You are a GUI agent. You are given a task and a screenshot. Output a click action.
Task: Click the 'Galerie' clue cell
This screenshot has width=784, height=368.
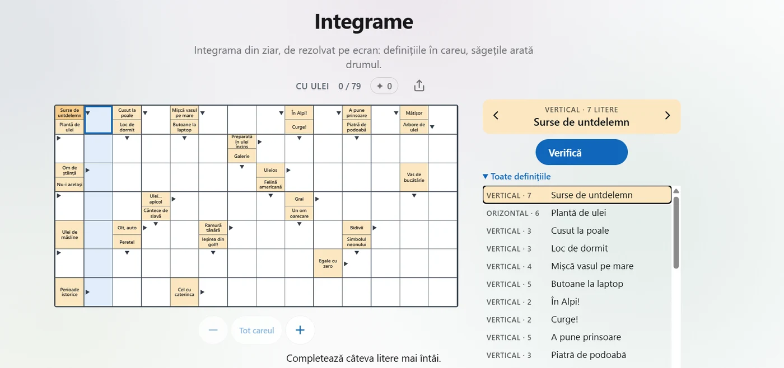pos(242,156)
